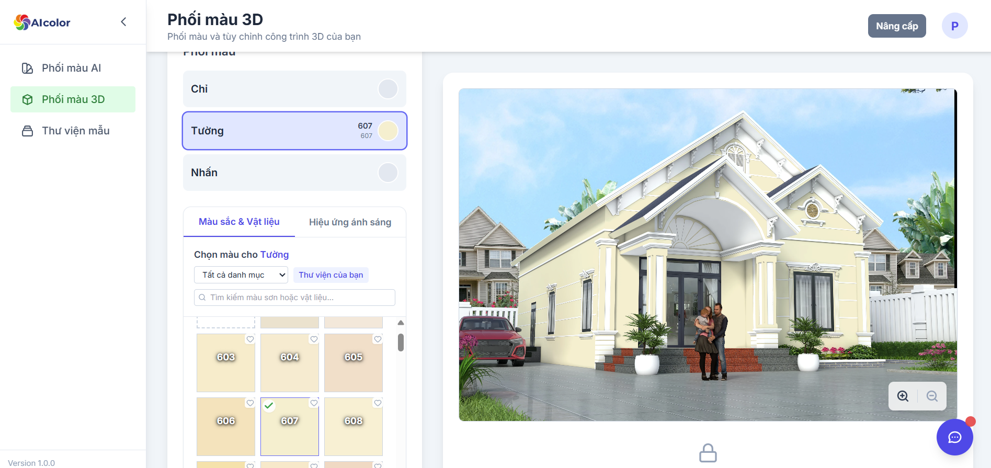
Task: Open the Tất cả danh mục dropdown
Action: [241, 275]
